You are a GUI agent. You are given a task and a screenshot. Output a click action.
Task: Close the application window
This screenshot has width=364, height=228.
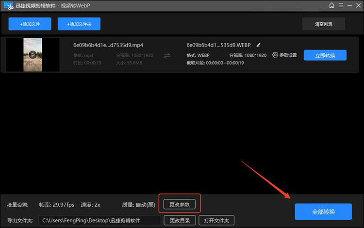(359, 5)
